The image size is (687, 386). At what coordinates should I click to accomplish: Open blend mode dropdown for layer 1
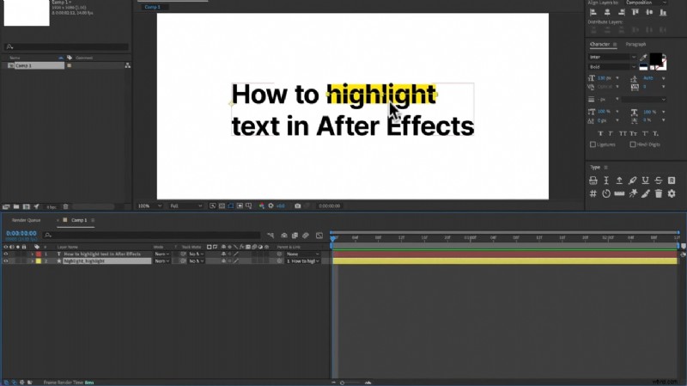pyautogui.click(x=161, y=254)
